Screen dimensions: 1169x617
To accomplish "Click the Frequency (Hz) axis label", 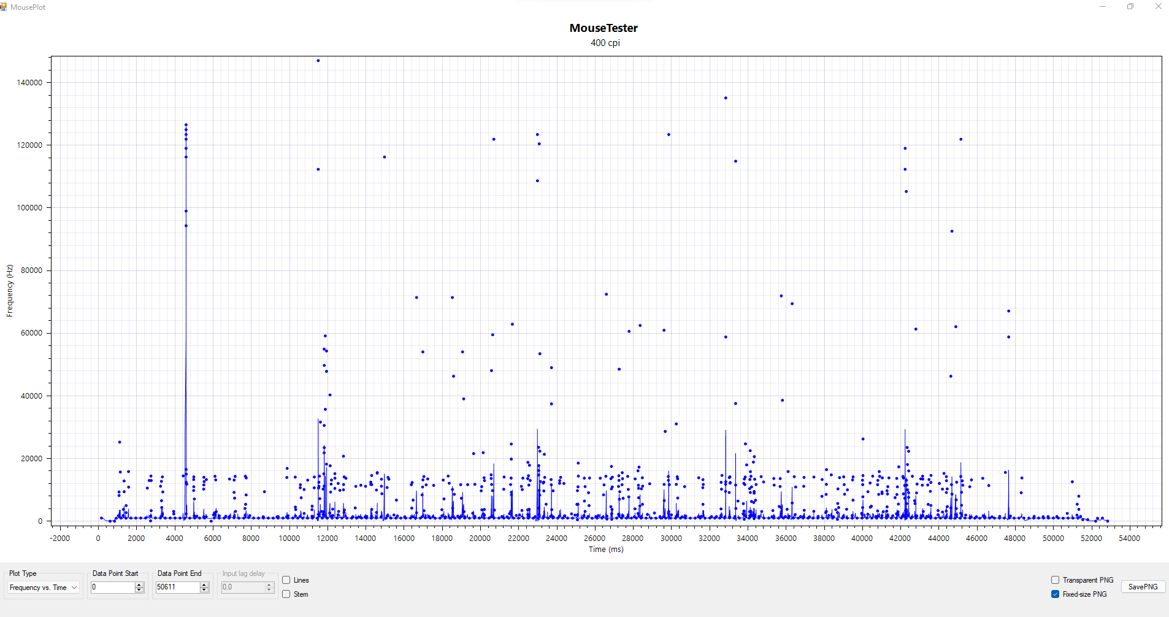I will tap(9, 291).
